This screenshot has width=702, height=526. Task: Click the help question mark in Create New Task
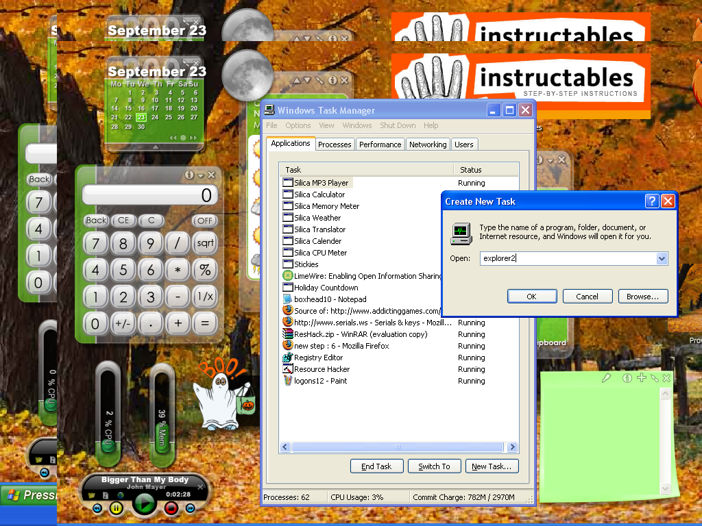(652, 201)
